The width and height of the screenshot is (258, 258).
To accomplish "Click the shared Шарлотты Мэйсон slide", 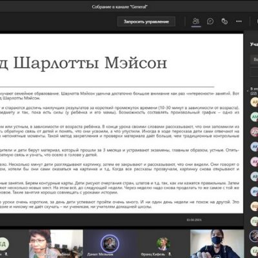I will pos(121,123).
